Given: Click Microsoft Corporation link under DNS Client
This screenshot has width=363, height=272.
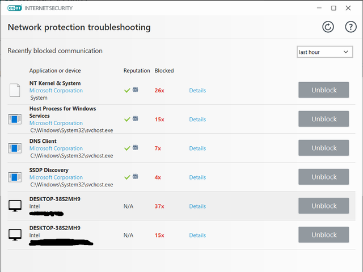Looking at the screenshot, I should [x=56, y=148].
